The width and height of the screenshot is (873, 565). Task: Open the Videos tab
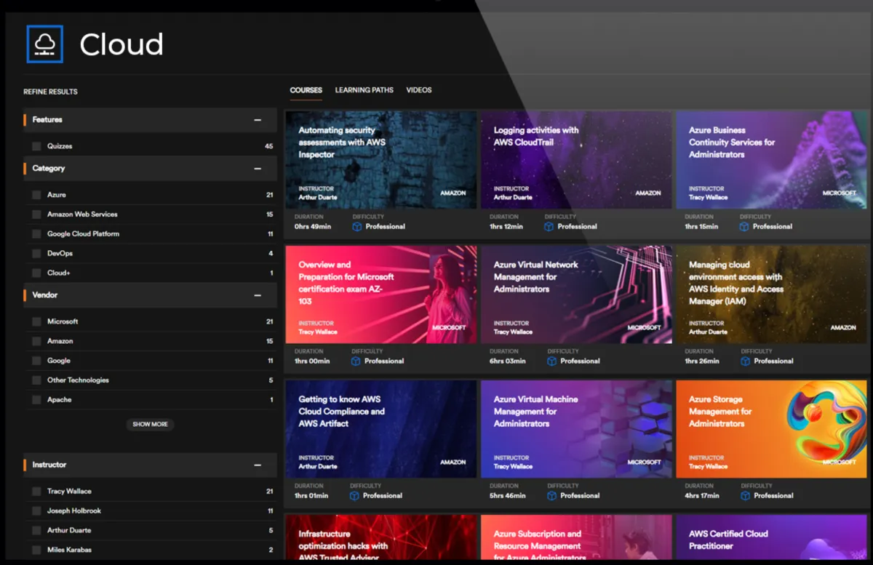pyautogui.click(x=418, y=90)
